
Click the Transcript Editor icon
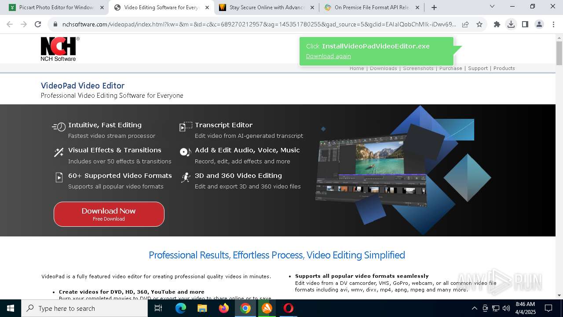tap(186, 126)
